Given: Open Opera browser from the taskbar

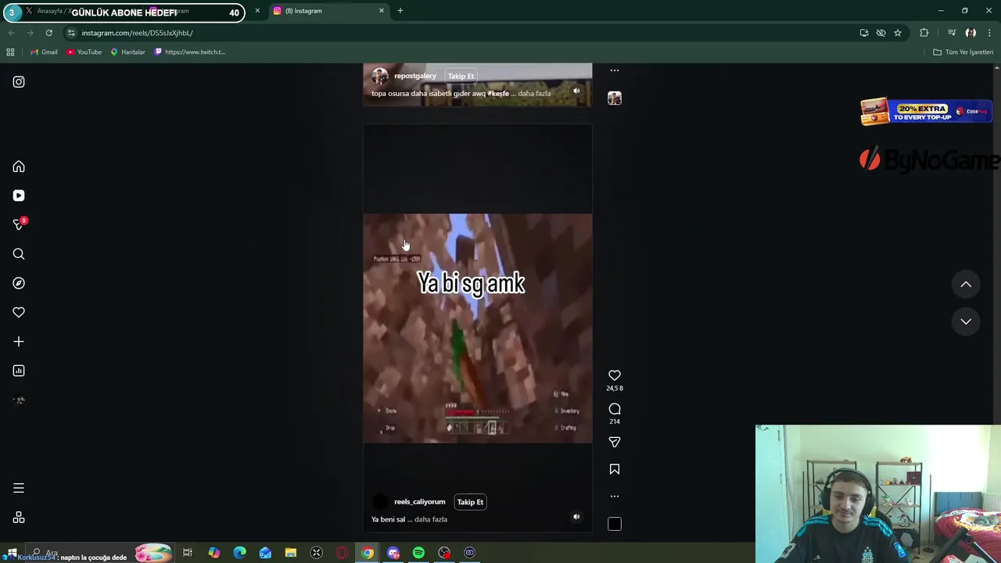Looking at the screenshot, I should 342,553.
